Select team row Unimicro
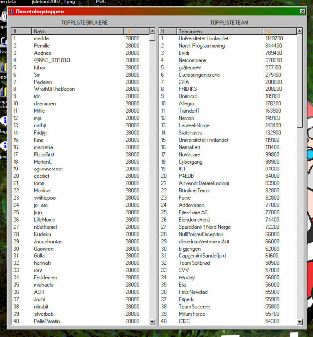Image resolution: width=313 pixels, height=337 pixels. (228, 96)
